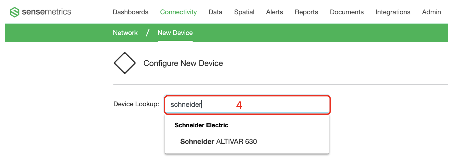
Task: Click the diamond device icon
Action: pos(125,63)
